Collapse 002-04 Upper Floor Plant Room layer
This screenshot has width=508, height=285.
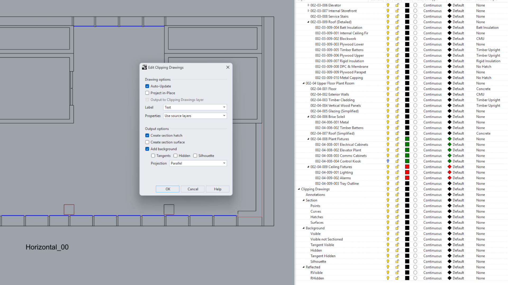(x=303, y=83)
